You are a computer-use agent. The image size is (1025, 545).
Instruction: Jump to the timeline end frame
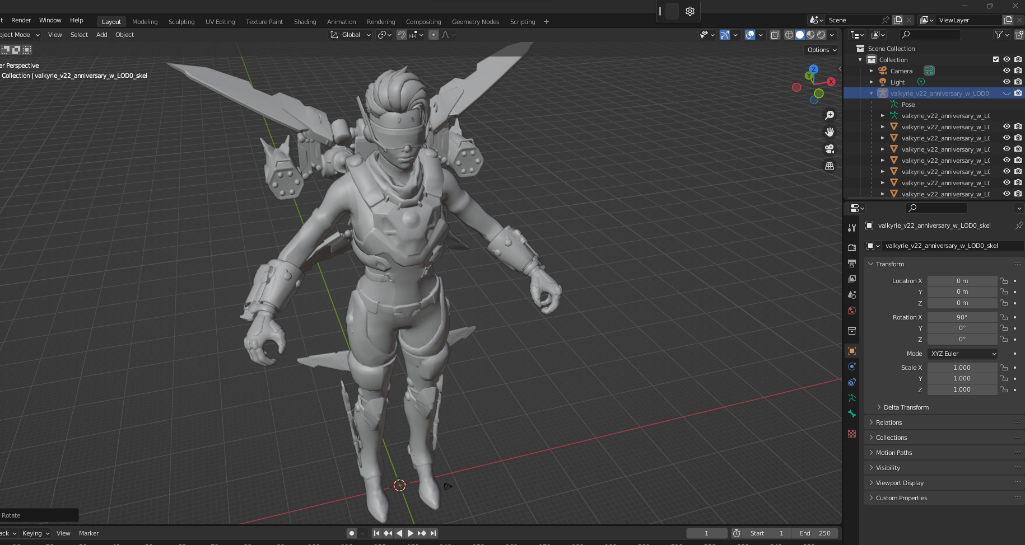(433, 533)
